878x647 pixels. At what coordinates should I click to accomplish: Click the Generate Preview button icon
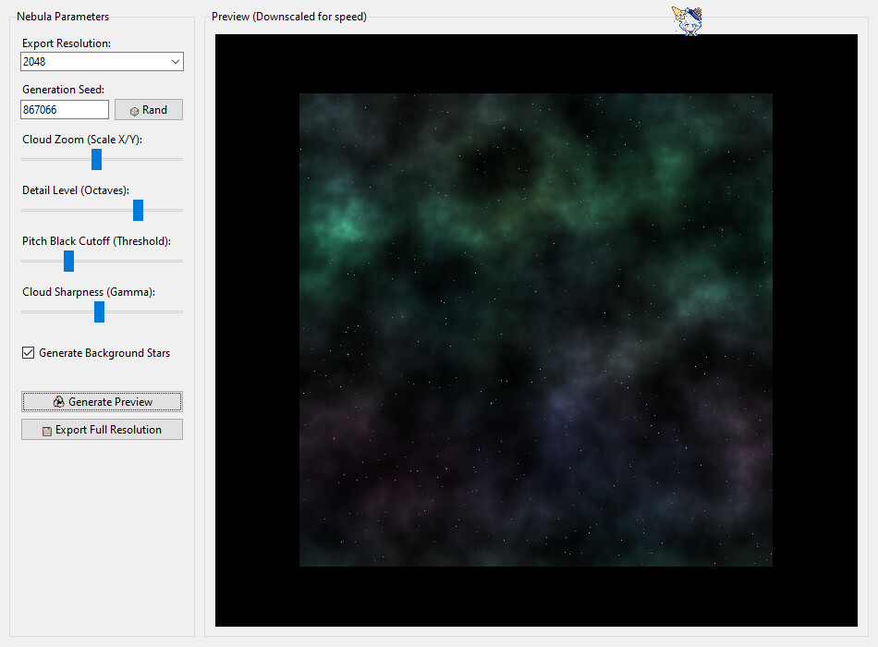pyautogui.click(x=59, y=402)
